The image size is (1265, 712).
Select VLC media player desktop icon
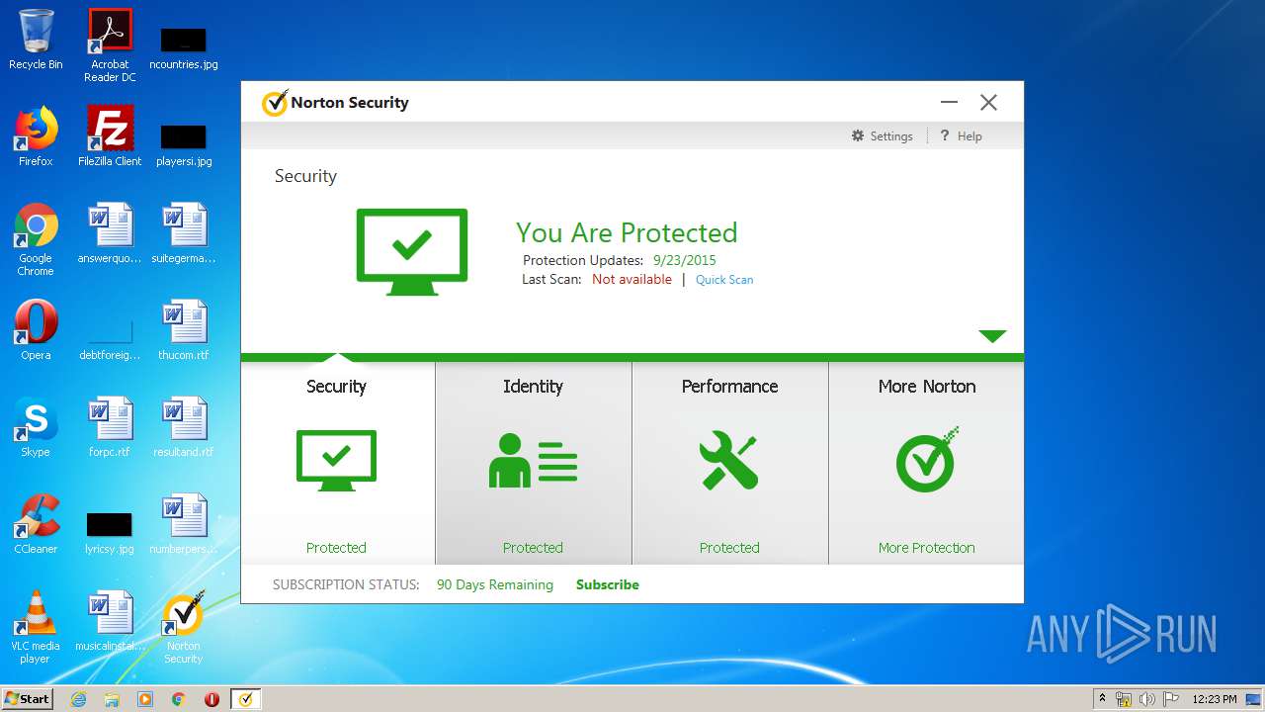click(36, 628)
